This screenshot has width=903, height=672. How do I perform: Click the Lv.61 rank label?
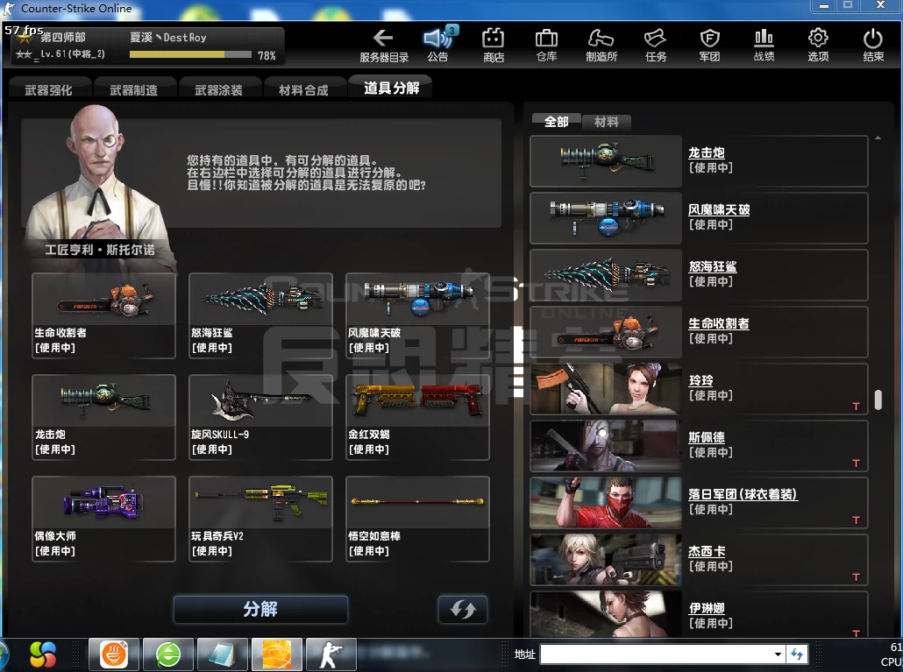click(x=73, y=54)
